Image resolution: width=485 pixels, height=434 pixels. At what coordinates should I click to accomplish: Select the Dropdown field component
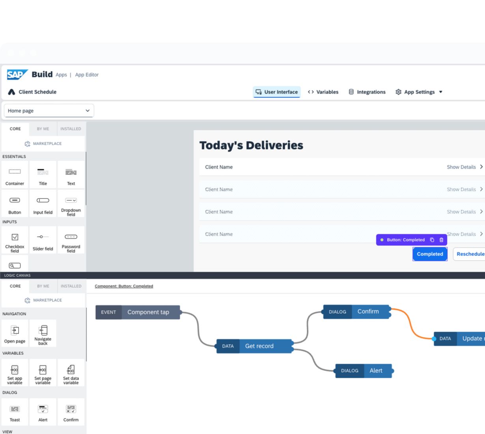tap(71, 204)
